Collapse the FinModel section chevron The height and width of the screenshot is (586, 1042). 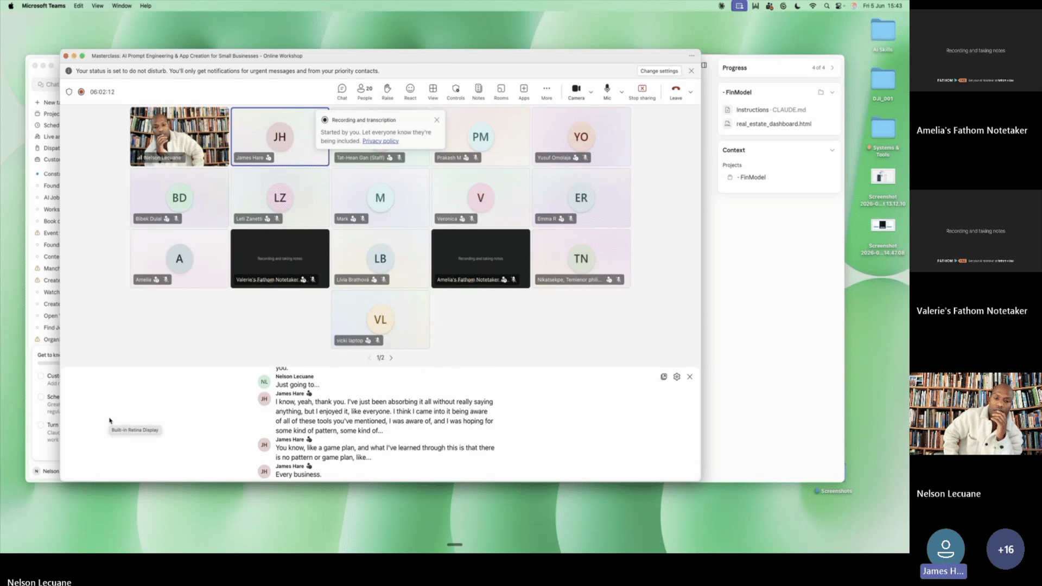(833, 92)
